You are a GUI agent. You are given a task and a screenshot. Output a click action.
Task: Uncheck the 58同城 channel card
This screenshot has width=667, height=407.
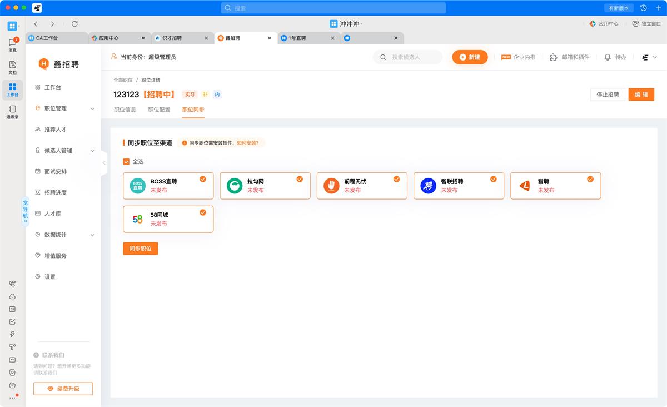click(x=168, y=219)
